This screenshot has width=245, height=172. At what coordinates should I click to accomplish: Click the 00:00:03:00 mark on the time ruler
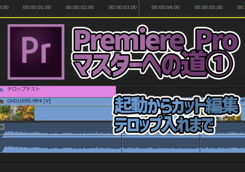click(122, 7)
